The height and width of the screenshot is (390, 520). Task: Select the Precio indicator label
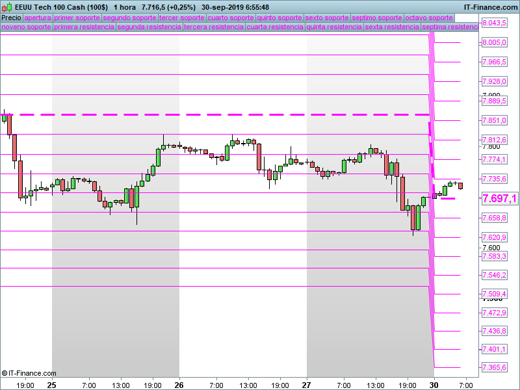pos(11,18)
